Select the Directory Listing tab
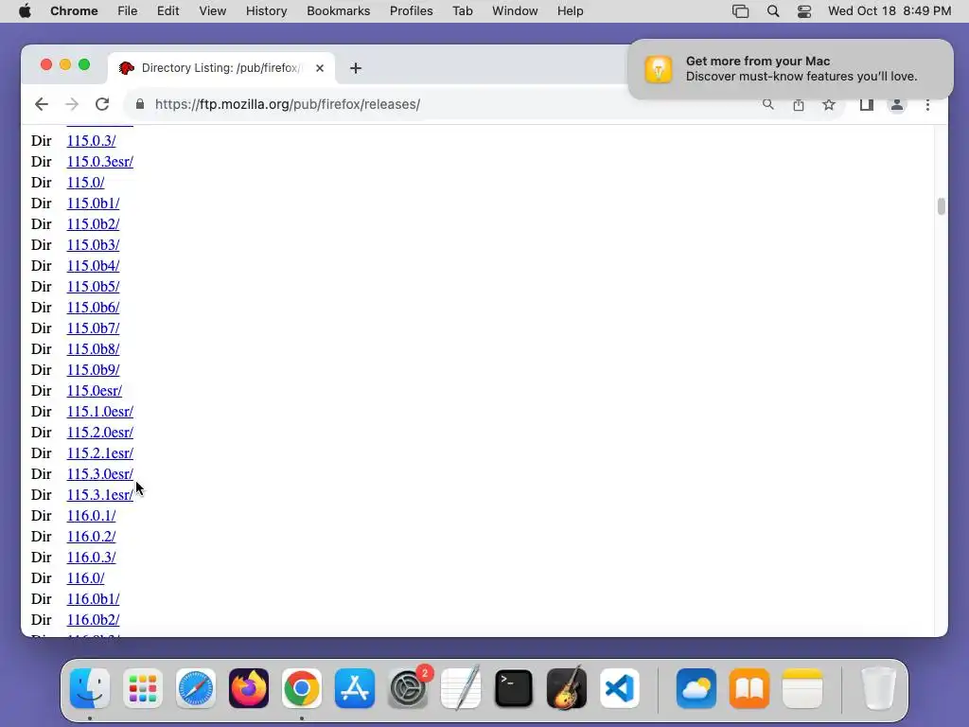The image size is (969, 727). click(x=221, y=68)
